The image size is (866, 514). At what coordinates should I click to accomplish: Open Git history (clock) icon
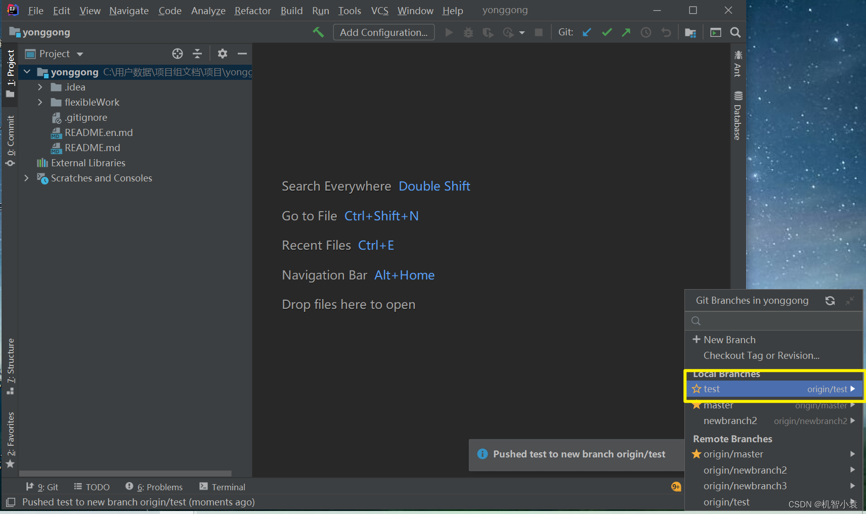point(645,32)
